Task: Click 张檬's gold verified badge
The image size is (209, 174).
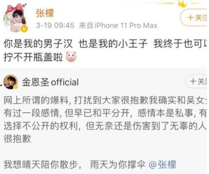Action: point(24,29)
